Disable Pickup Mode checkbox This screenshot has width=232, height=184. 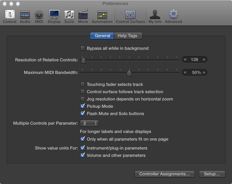(x=83, y=106)
